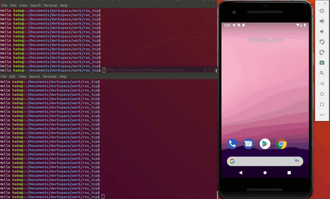Close the emulator toolbar window
This screenshot has width=330, height=199.
pyautogui.click(x=325, y=4)
